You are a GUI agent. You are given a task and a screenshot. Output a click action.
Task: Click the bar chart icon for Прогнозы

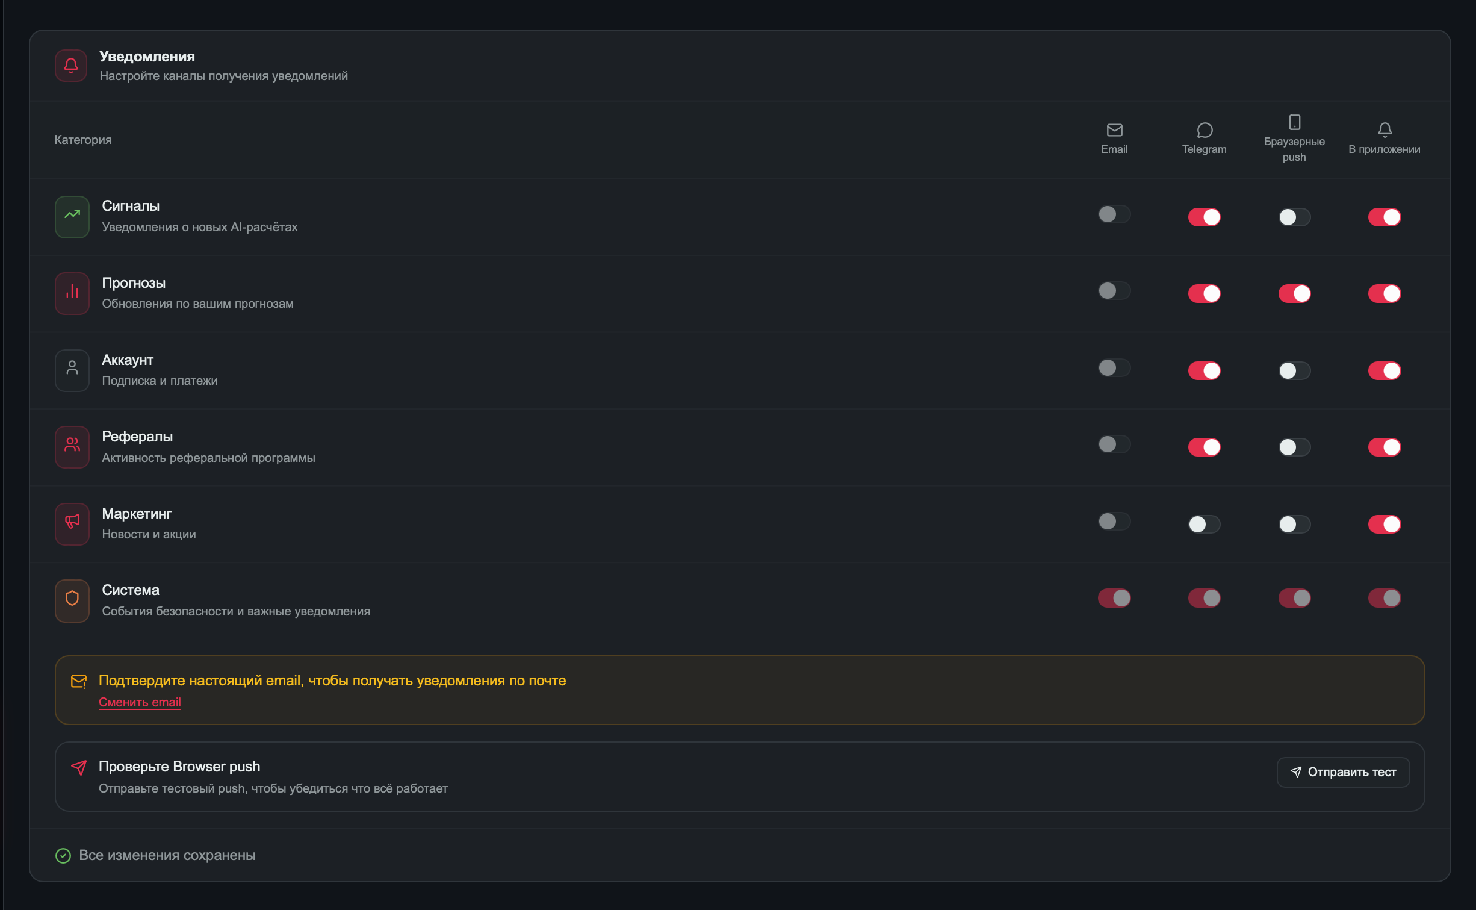tap(72, 293)
